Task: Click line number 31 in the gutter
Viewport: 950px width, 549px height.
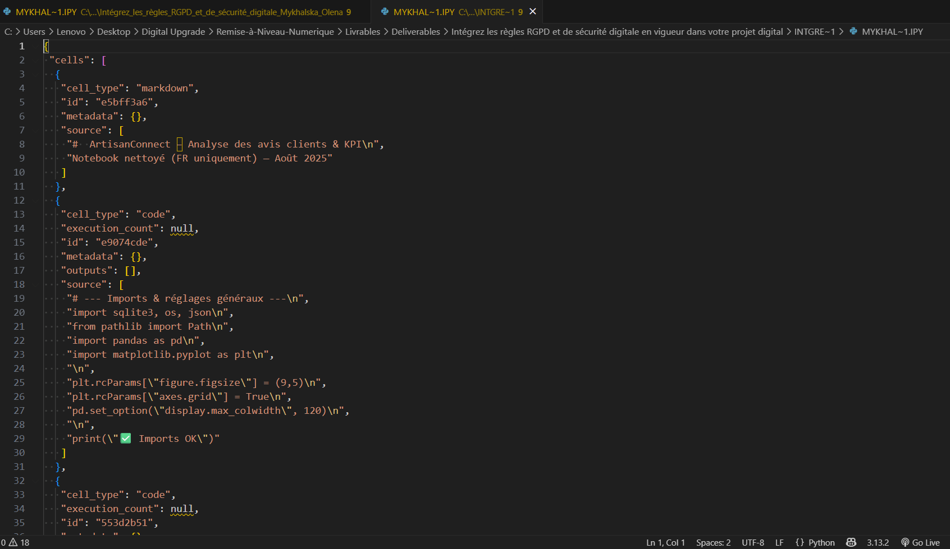Action: click(19, 467)
